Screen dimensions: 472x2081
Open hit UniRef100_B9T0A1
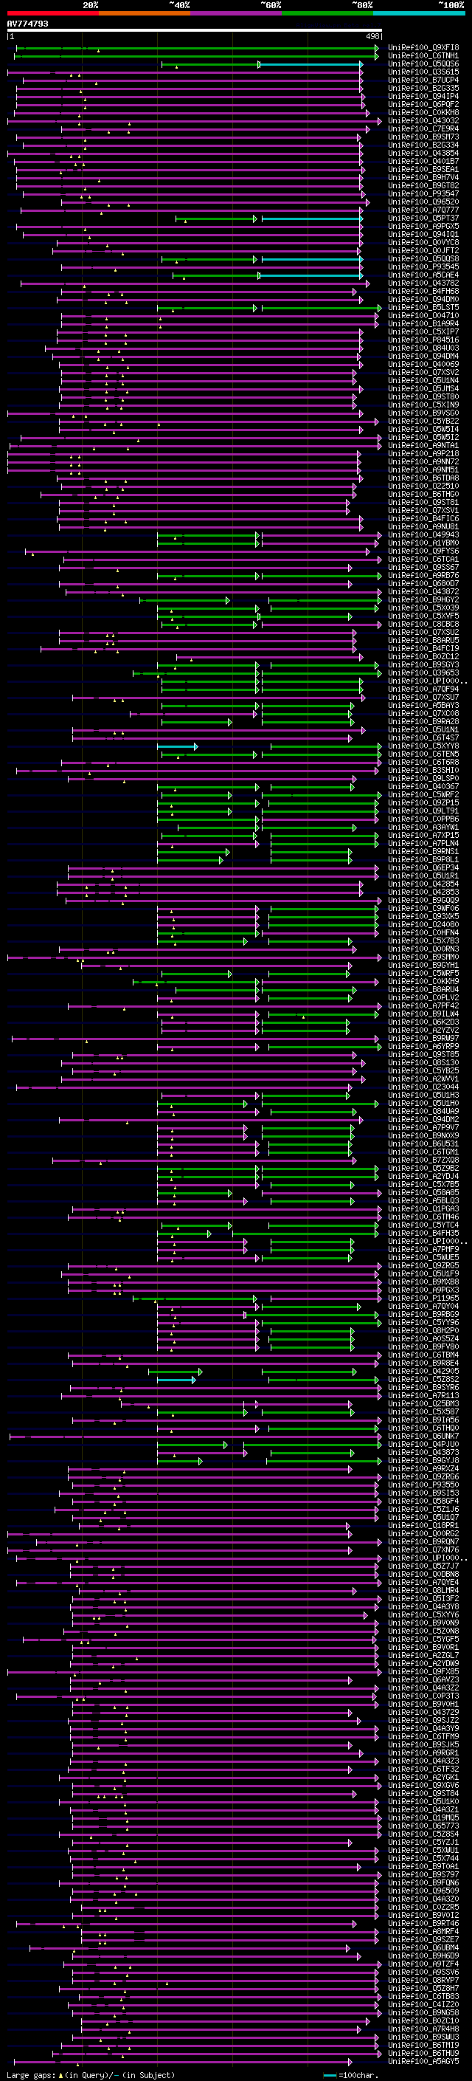click(x=423, y=1866)
